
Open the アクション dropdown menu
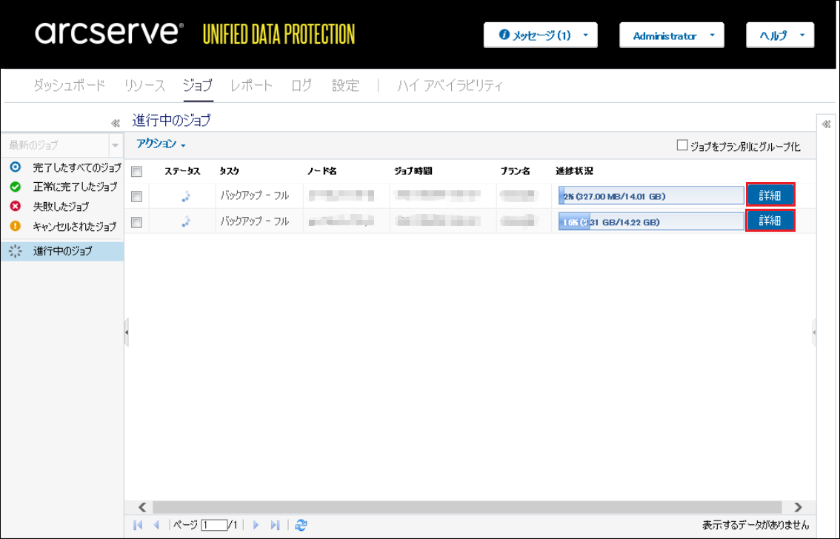click(x=161, y=144)
